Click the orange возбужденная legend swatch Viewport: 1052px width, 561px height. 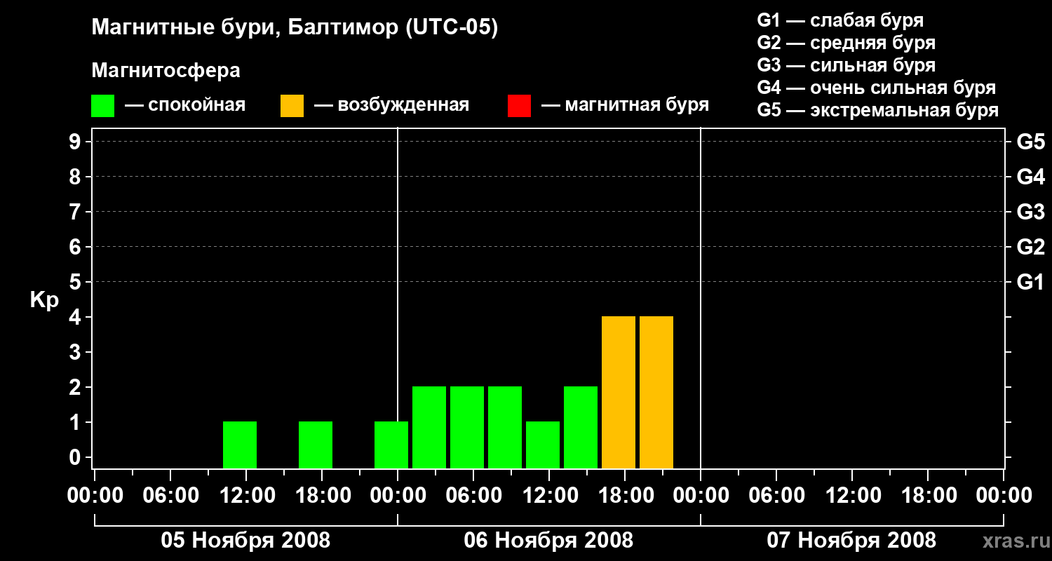[x=292, y=106]
